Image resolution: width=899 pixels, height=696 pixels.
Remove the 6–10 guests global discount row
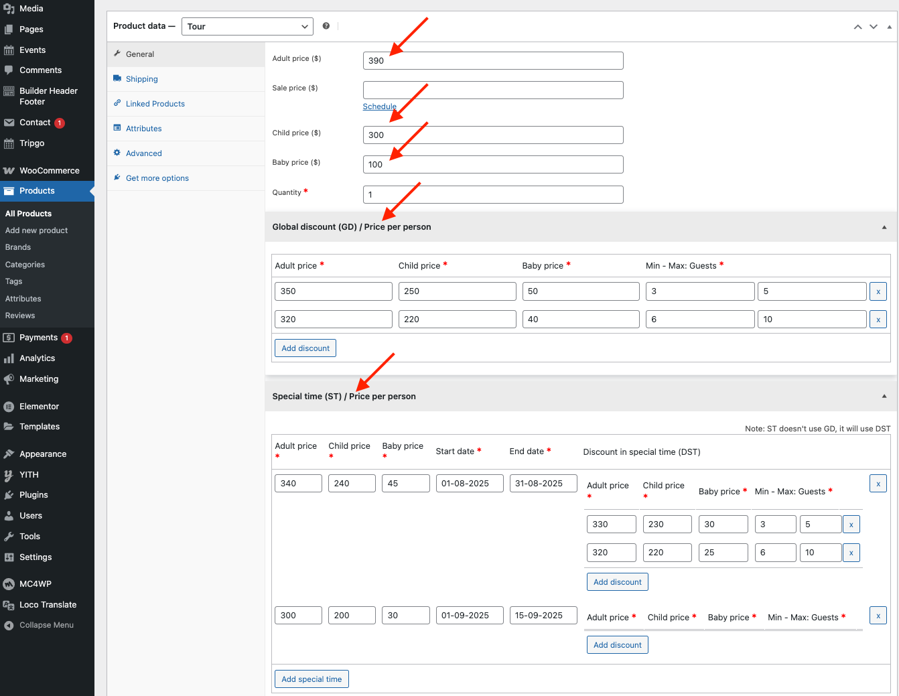tap(878, 320)
